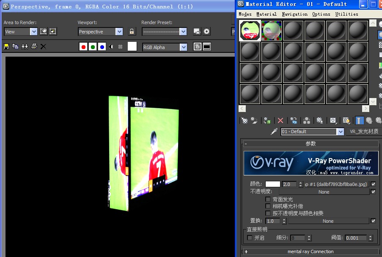The width and height of the screenshot is (382, 257).
Task: Toggle the green channel button
Action: [93, 47]
